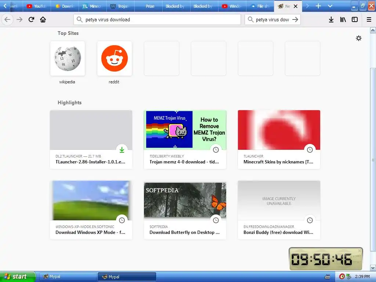Click history clock on Bonzi Buddy card
376x282 pixels.
pos(310,220)
